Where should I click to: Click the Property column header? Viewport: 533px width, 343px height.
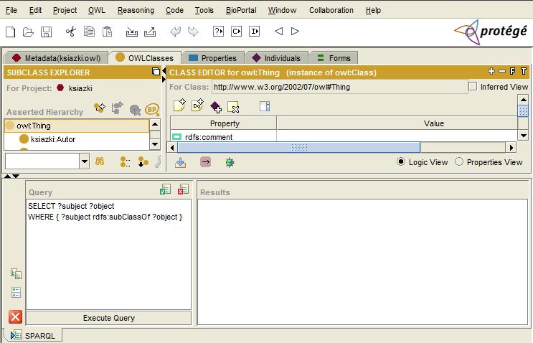click(x=224, y=123)
